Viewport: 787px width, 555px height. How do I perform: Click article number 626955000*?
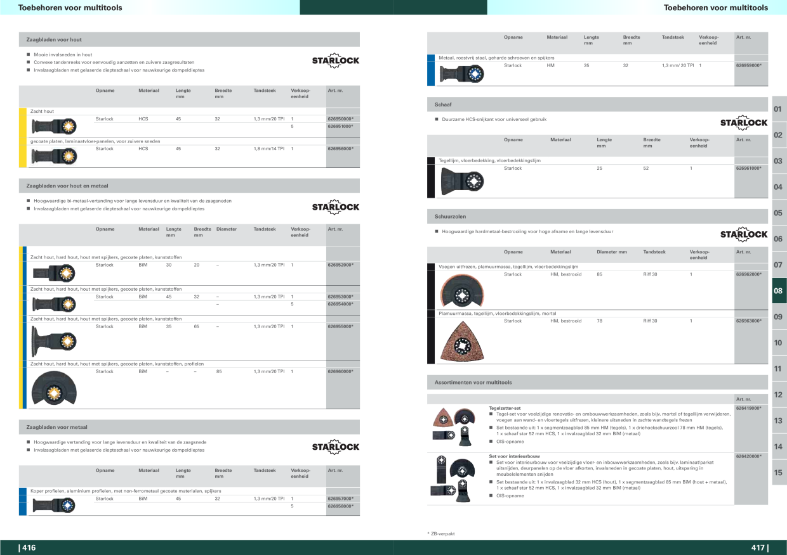click(x=340, y=326)
